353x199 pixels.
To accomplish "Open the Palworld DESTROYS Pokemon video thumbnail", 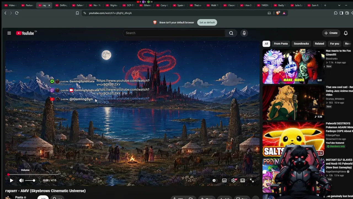I will pyautogui.click(x=293, y=139).
